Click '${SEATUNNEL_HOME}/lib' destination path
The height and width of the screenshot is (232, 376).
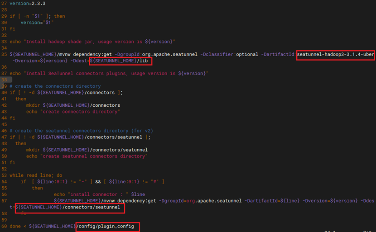(119, 61)
